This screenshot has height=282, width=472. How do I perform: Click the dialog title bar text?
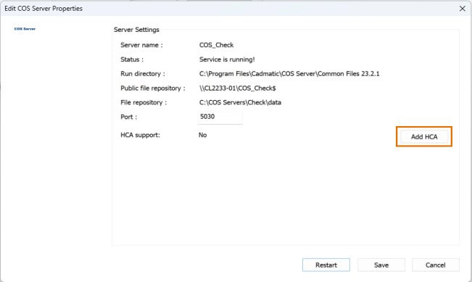tap(44, 9)
